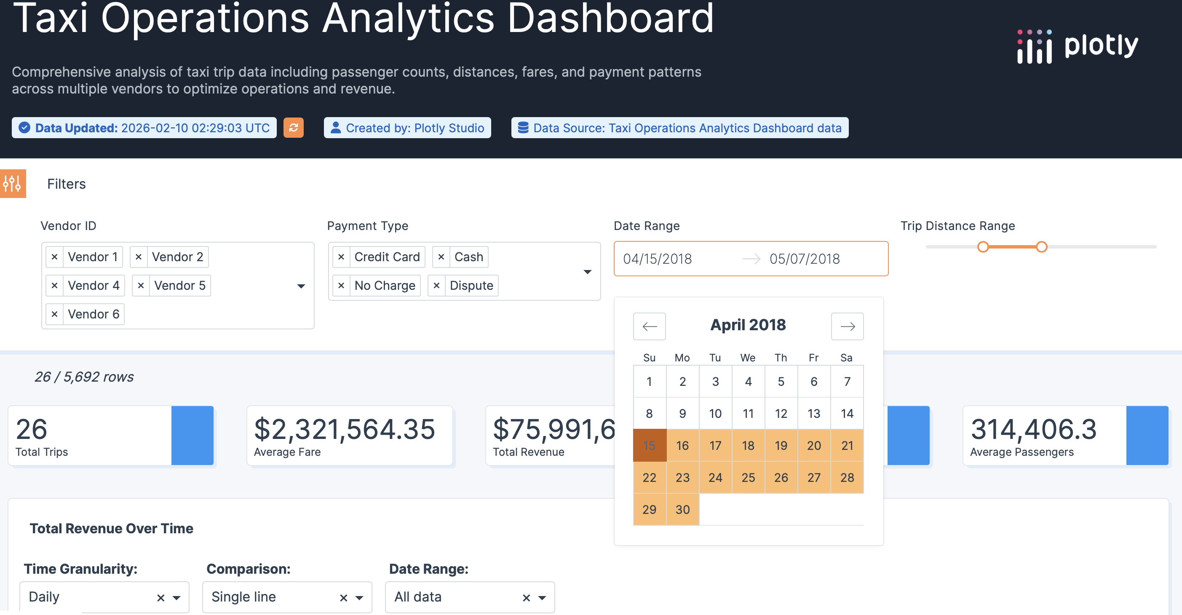Click the Taxi Operations Analytics Dashboard title

coord(363,19)
